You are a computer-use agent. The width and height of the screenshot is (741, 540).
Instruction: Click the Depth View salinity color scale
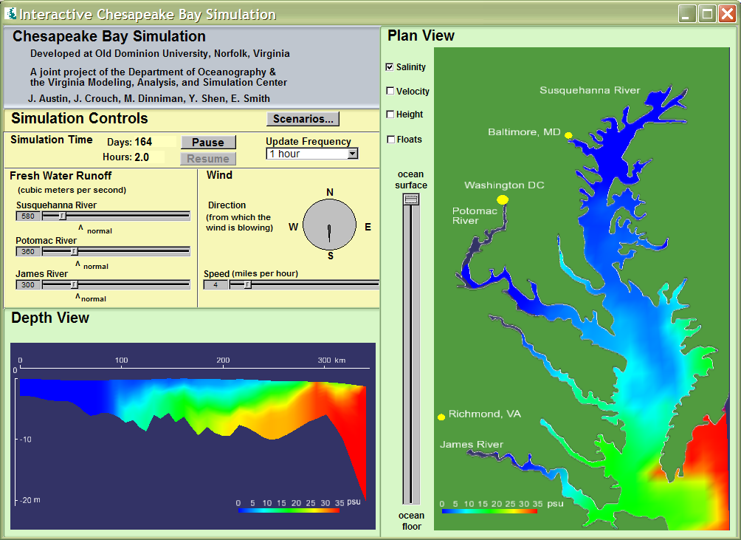(x=289, y=510)
